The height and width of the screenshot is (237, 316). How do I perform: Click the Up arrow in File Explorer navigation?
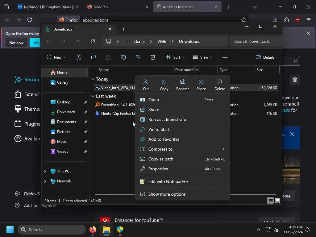tap(78, 41)
